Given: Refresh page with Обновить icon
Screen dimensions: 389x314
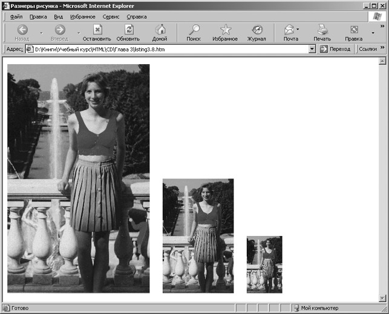Looking at the screenshot, I should click(128, 30).
